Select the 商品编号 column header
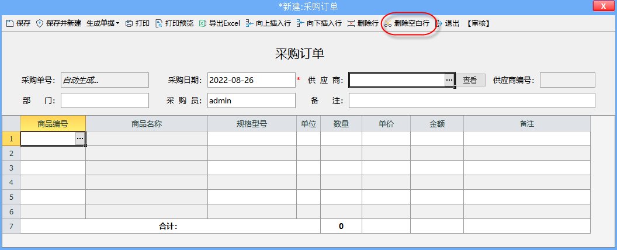 coord(53,124)
